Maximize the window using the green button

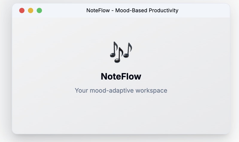(39, 10)
